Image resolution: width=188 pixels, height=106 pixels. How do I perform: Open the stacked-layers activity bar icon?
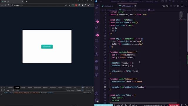tap(97, 75)
